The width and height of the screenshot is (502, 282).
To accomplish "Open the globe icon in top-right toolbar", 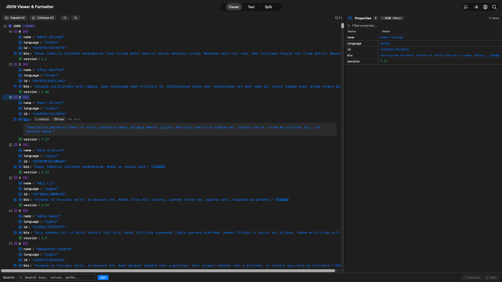I will [485, 7].
